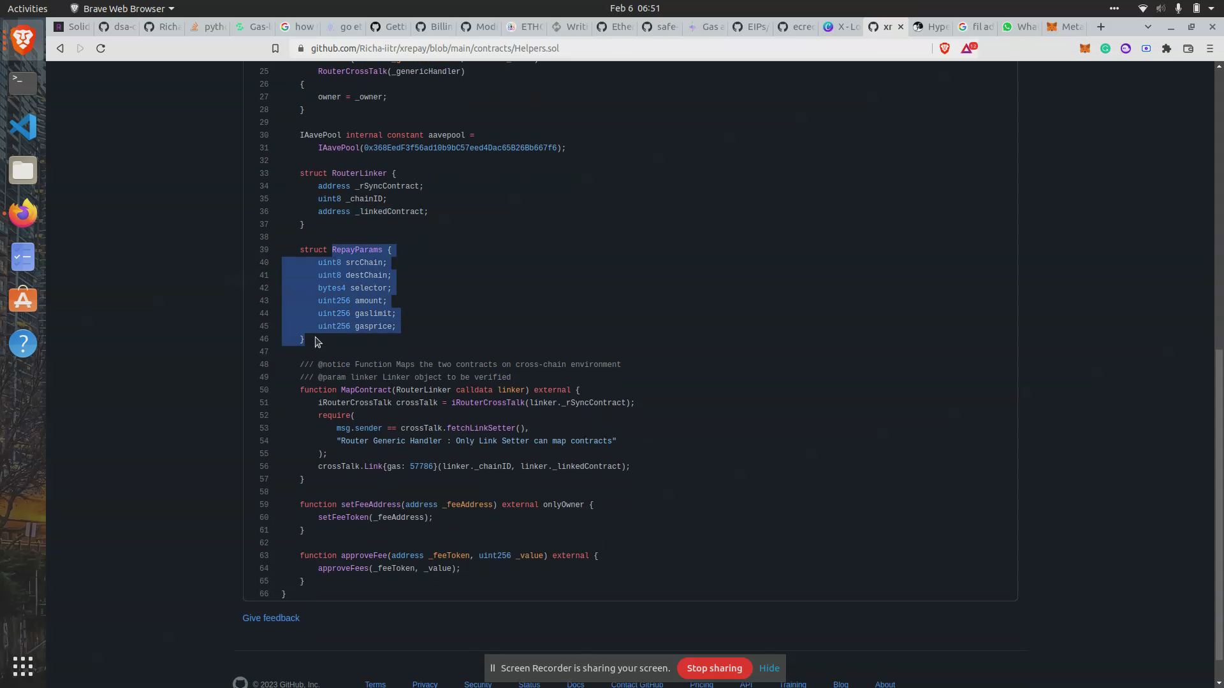Switch to the Solid tab

point(72,27)
